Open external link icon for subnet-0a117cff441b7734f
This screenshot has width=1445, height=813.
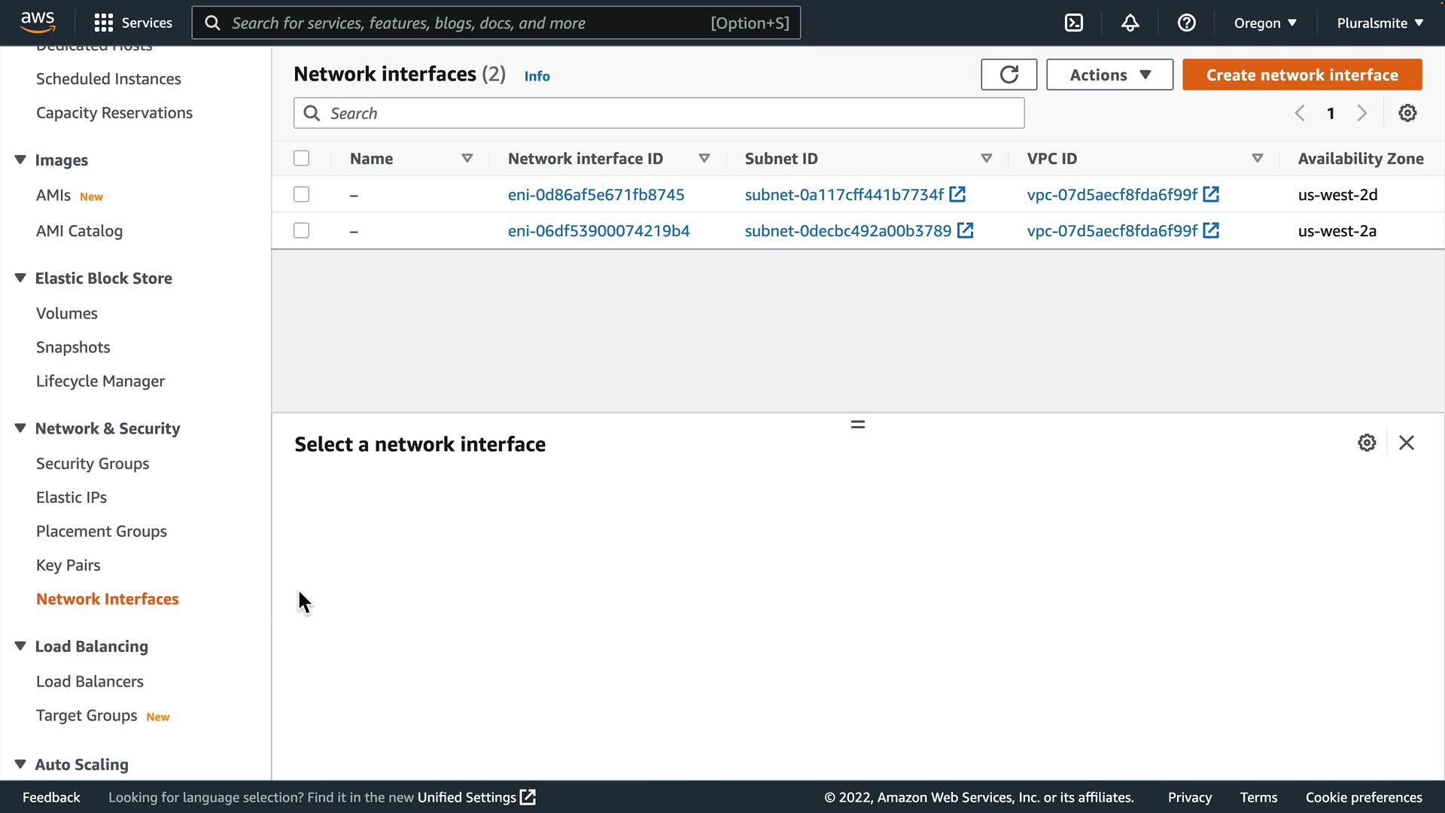(x=957, y=194)
